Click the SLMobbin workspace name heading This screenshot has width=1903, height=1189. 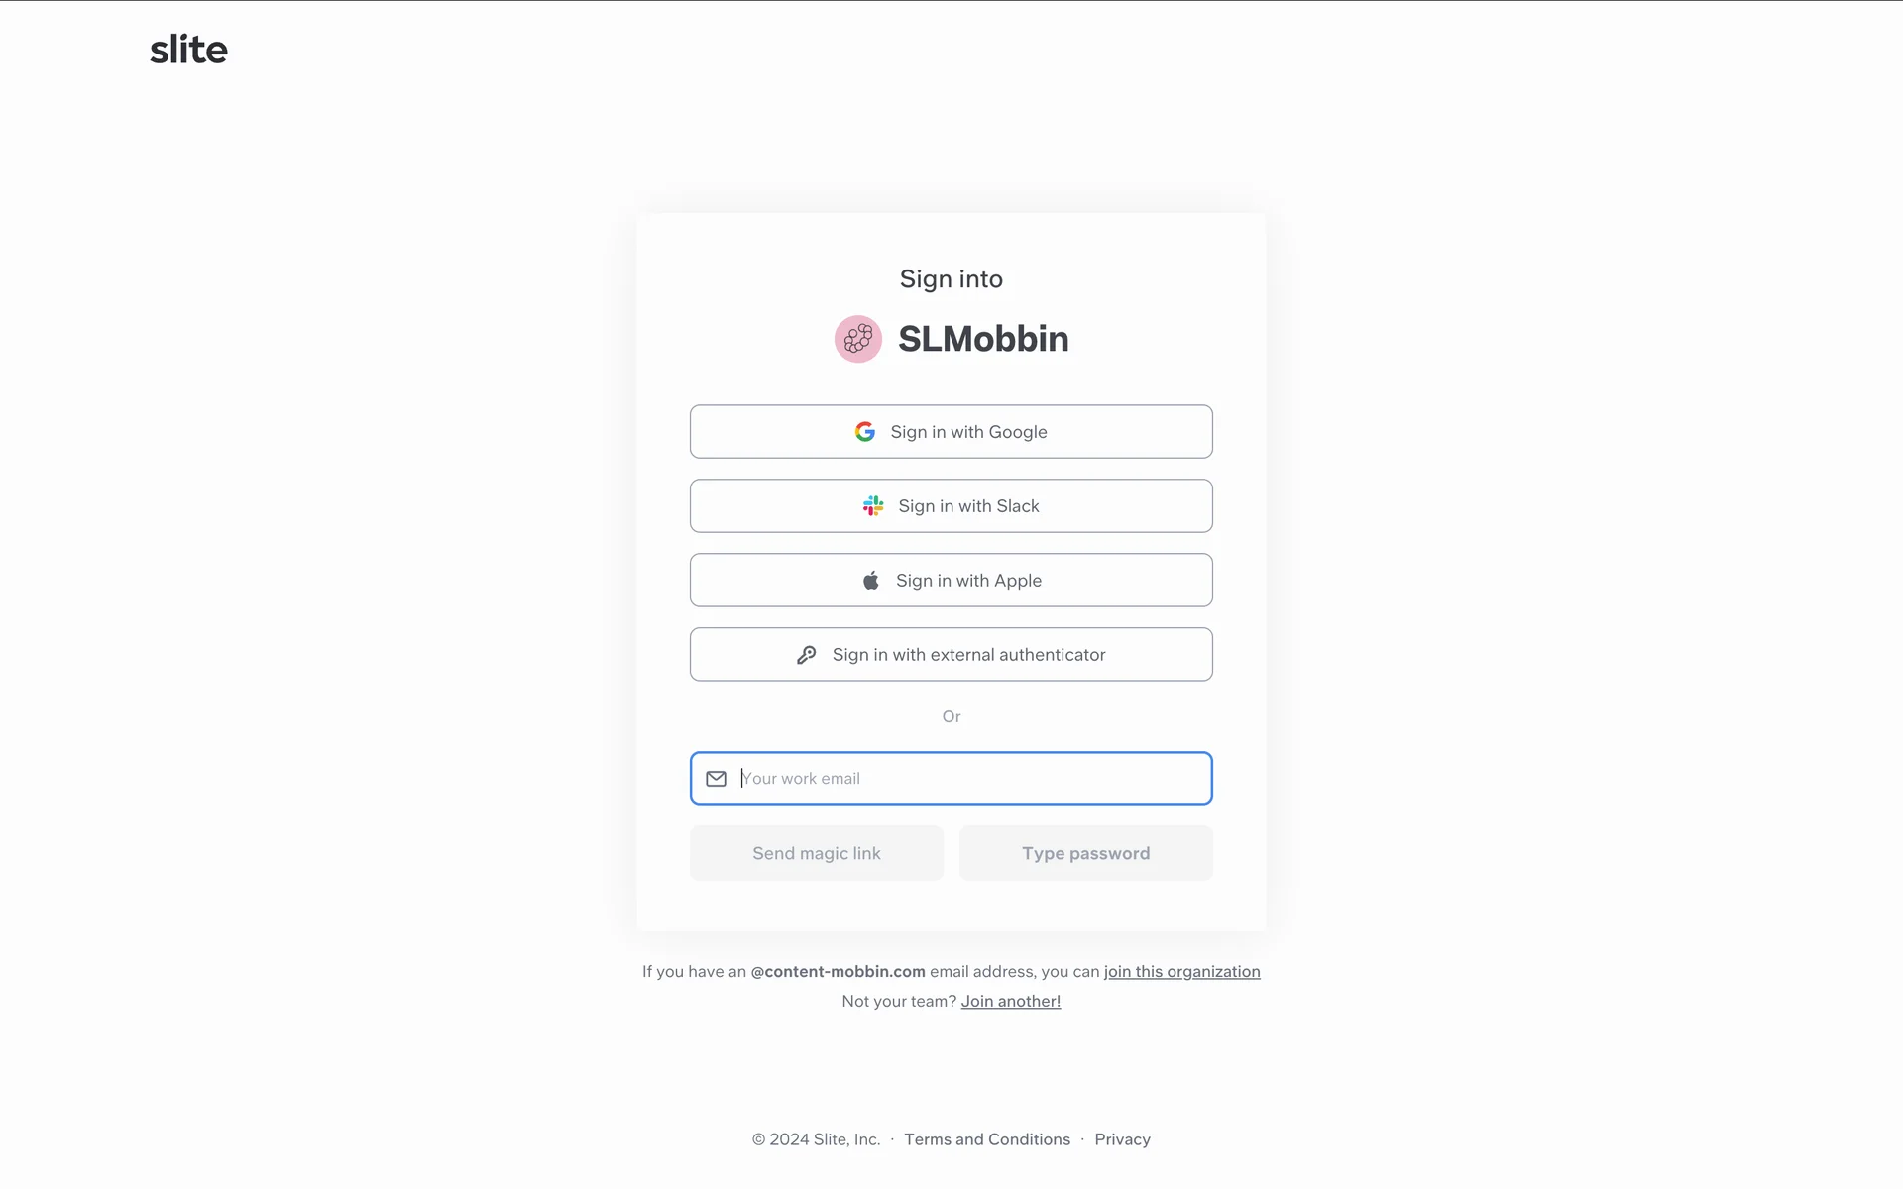tap(983, 339)
